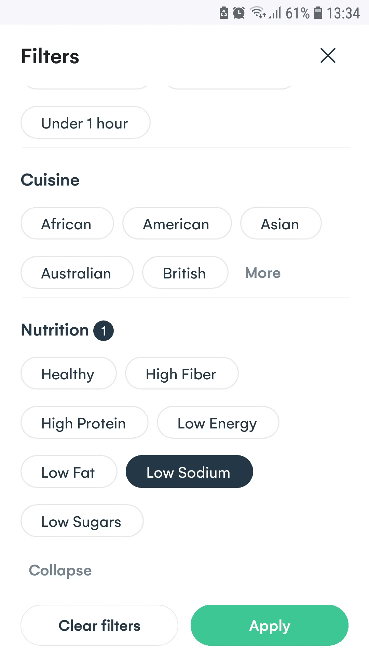Screen dimensions: 369x656
Task: Apply the selected filters
Action: click(269, 625)
